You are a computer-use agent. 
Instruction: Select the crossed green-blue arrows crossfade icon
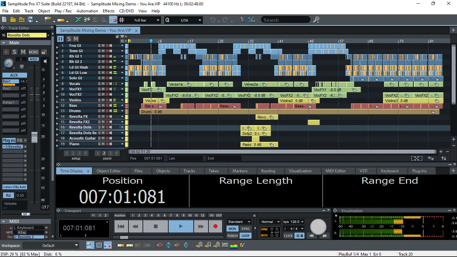pos(78,20)
